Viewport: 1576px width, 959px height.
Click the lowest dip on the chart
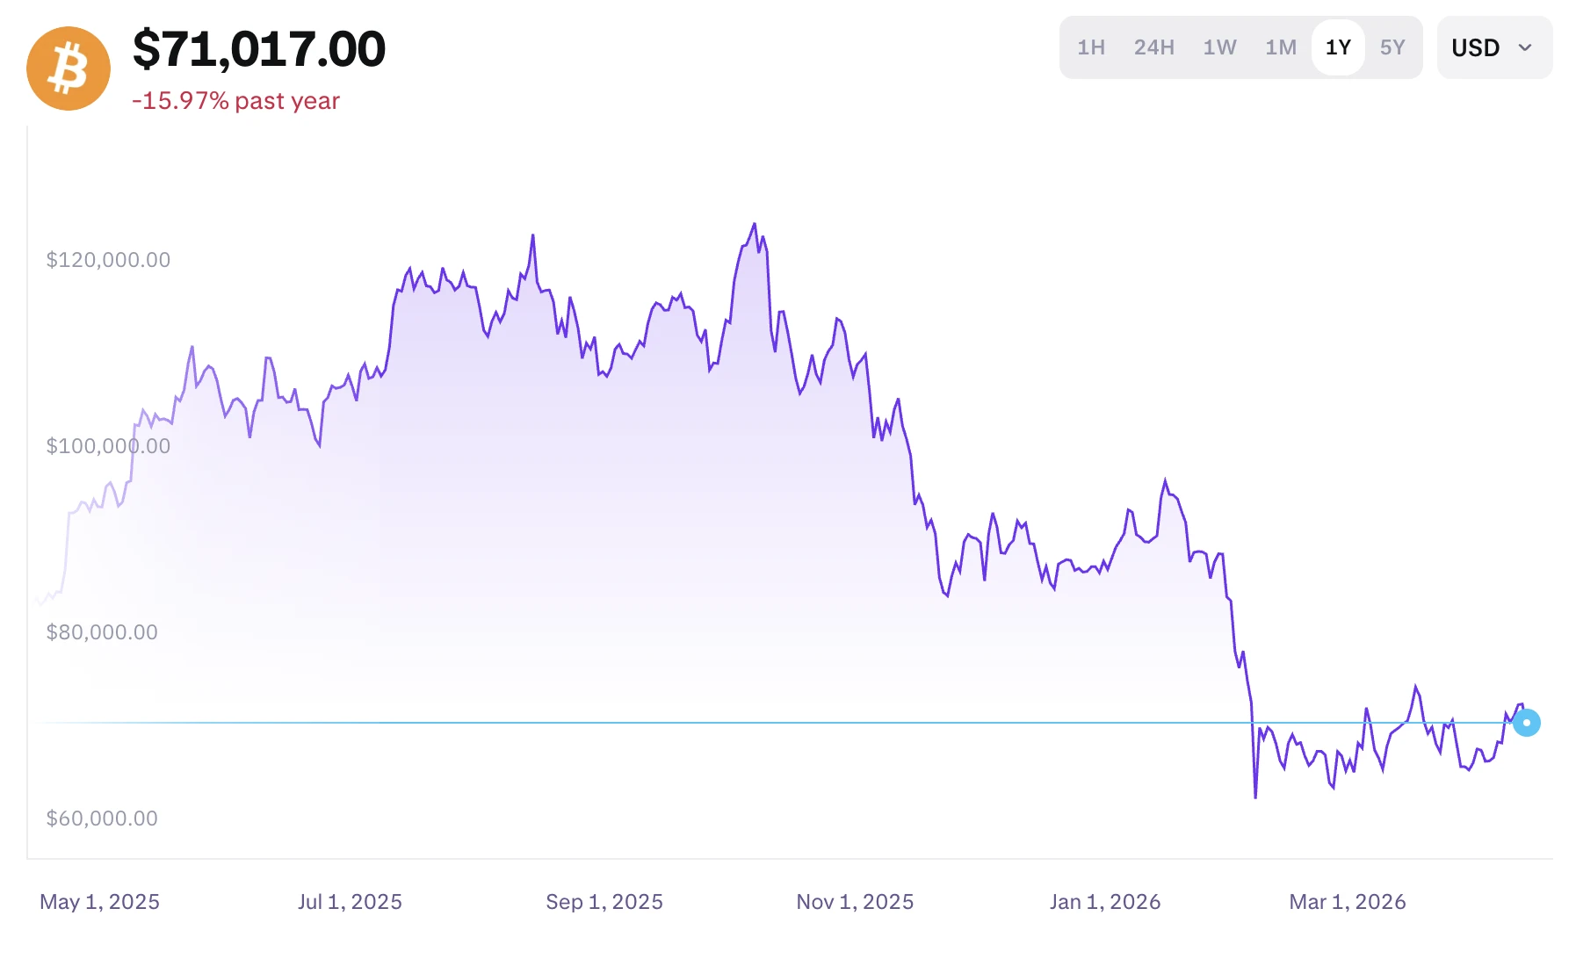1255,797
